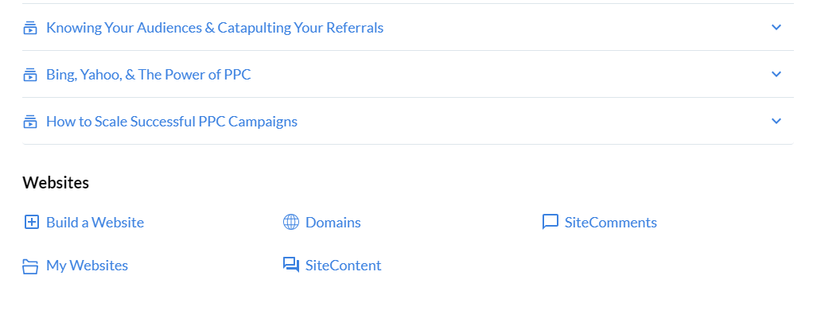Expand Knowing Your Audiences section with chevron
This screenshot has height=326, width=813.
tap(776, 28)
